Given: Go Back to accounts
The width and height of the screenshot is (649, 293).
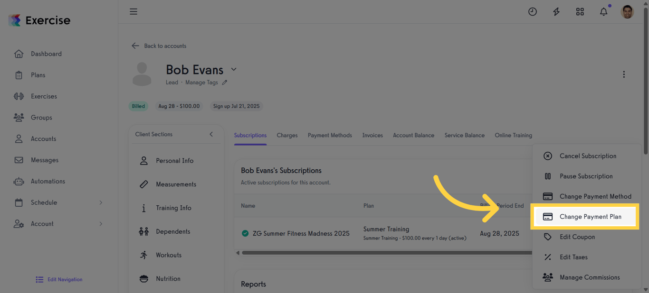Looking at the screenshot, I should point(159,46).
